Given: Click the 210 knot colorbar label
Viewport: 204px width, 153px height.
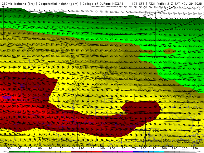Looking at the screenshot, I should coord(175,148).
